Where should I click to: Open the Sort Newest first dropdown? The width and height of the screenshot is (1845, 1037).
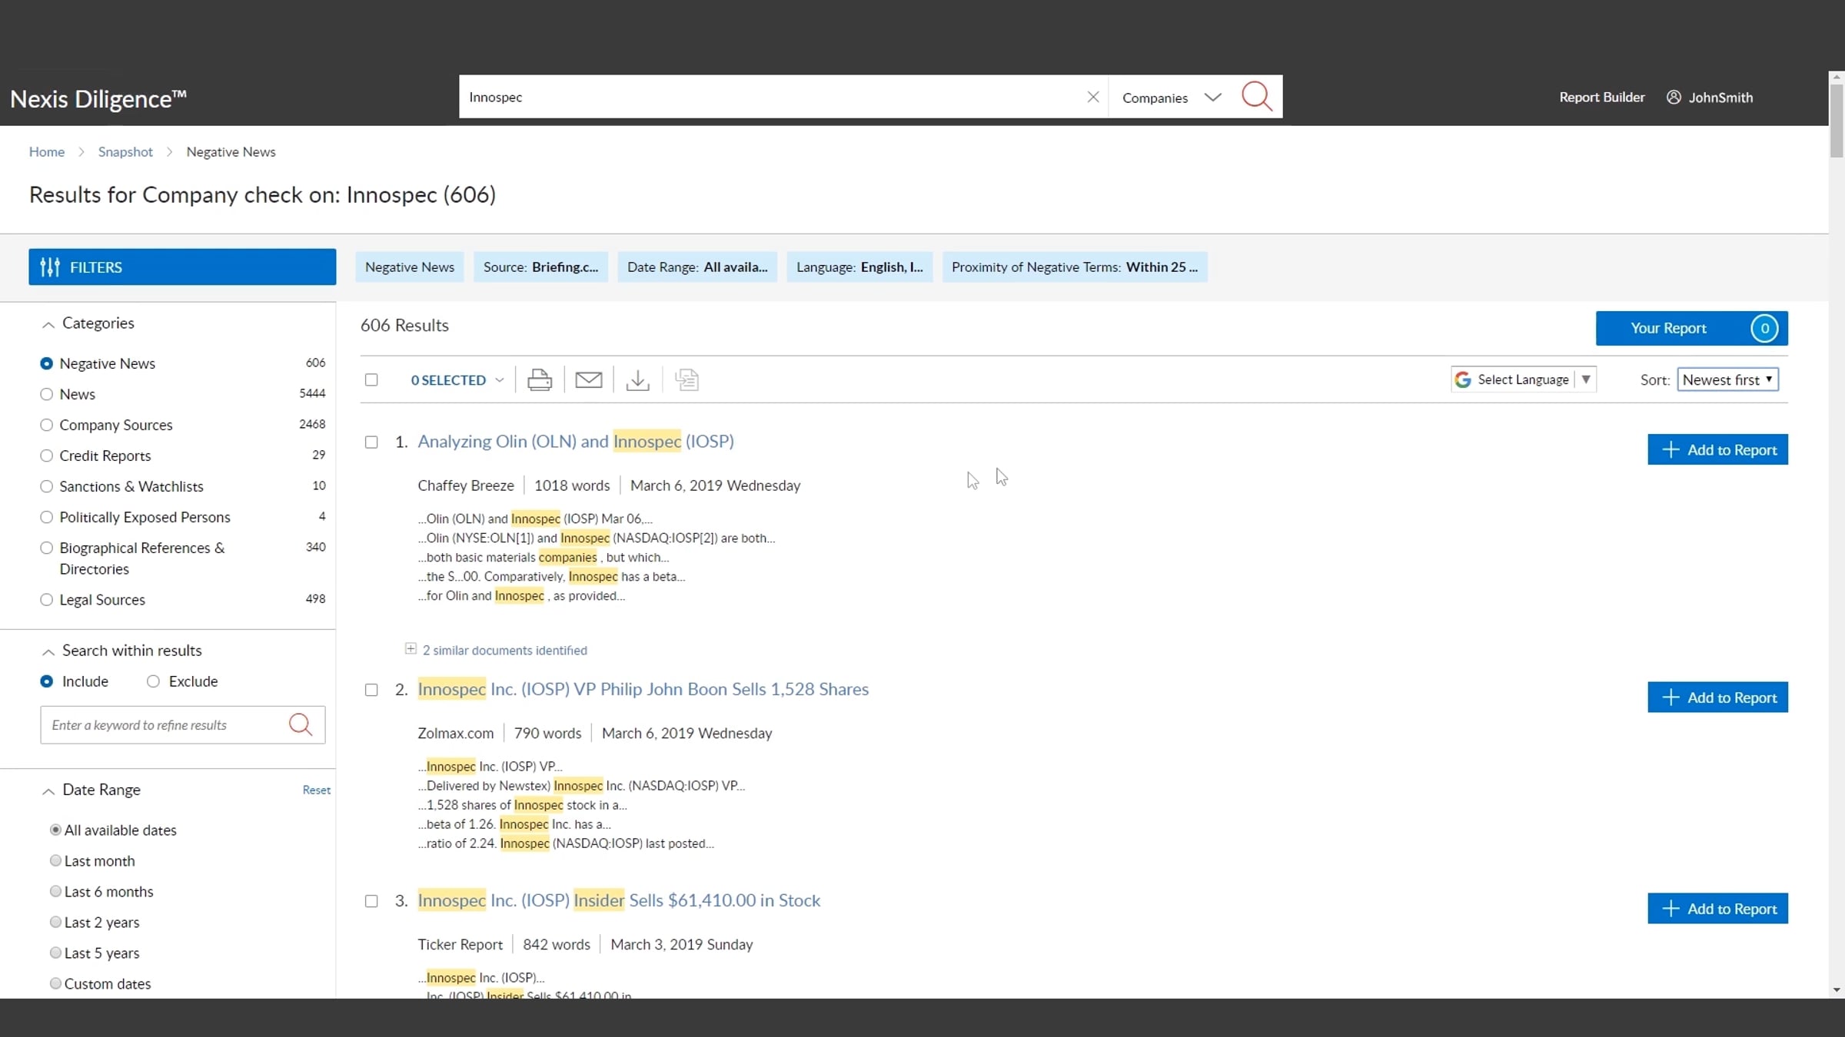pos(1727,379)
